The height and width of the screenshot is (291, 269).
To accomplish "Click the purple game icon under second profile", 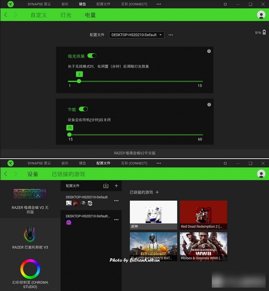I will (69, 222).
